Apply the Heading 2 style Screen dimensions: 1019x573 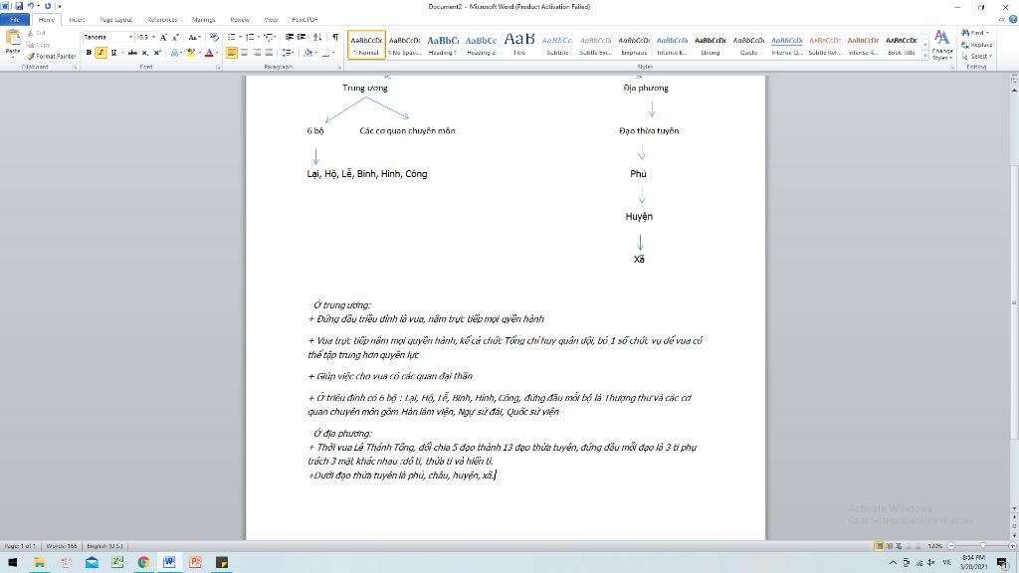[481, 44]
